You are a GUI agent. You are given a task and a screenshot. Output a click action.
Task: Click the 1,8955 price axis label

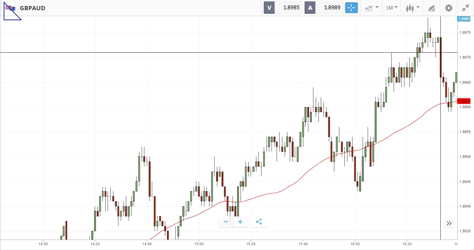[x=465, y=132]
